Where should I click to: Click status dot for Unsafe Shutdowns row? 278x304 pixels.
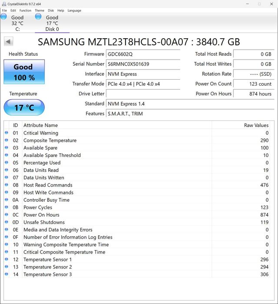[x=7, y=222]
